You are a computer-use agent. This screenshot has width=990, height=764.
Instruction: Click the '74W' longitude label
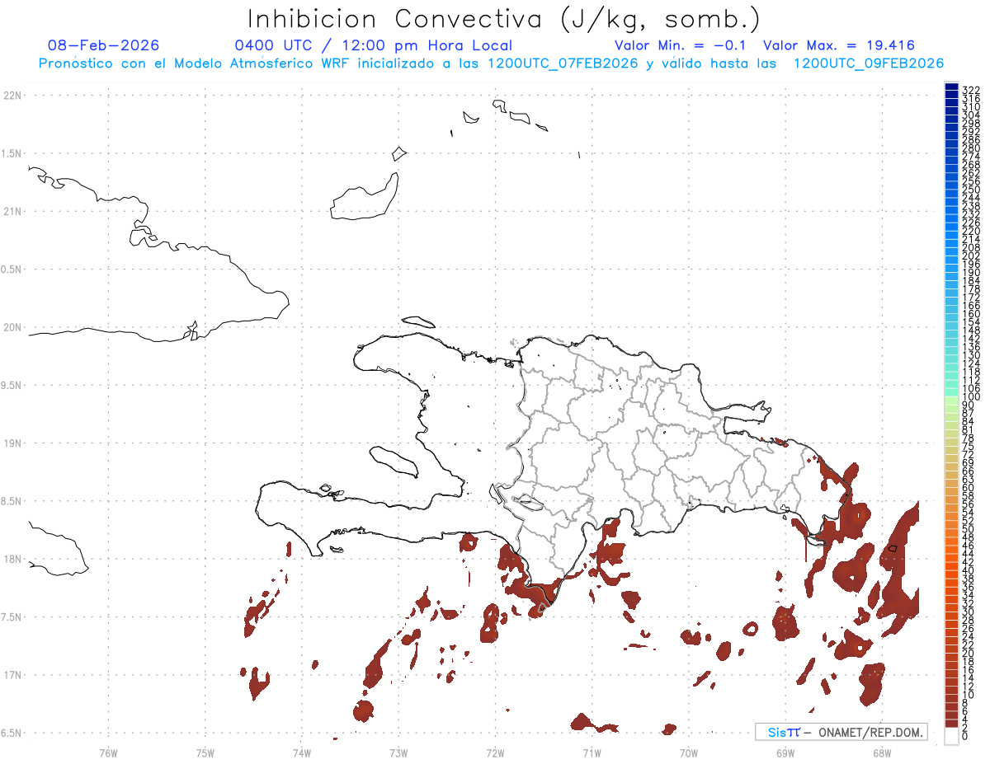coord(301,752)
